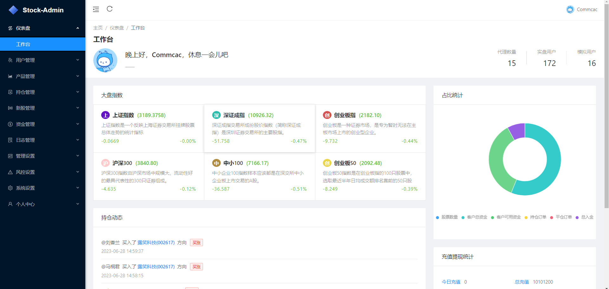
Task: Open the 系统设置 sidebar menu
Action: 43,188
